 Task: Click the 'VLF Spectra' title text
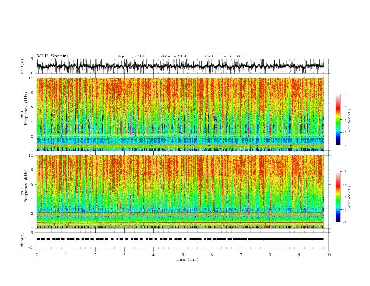pos(53,56)
